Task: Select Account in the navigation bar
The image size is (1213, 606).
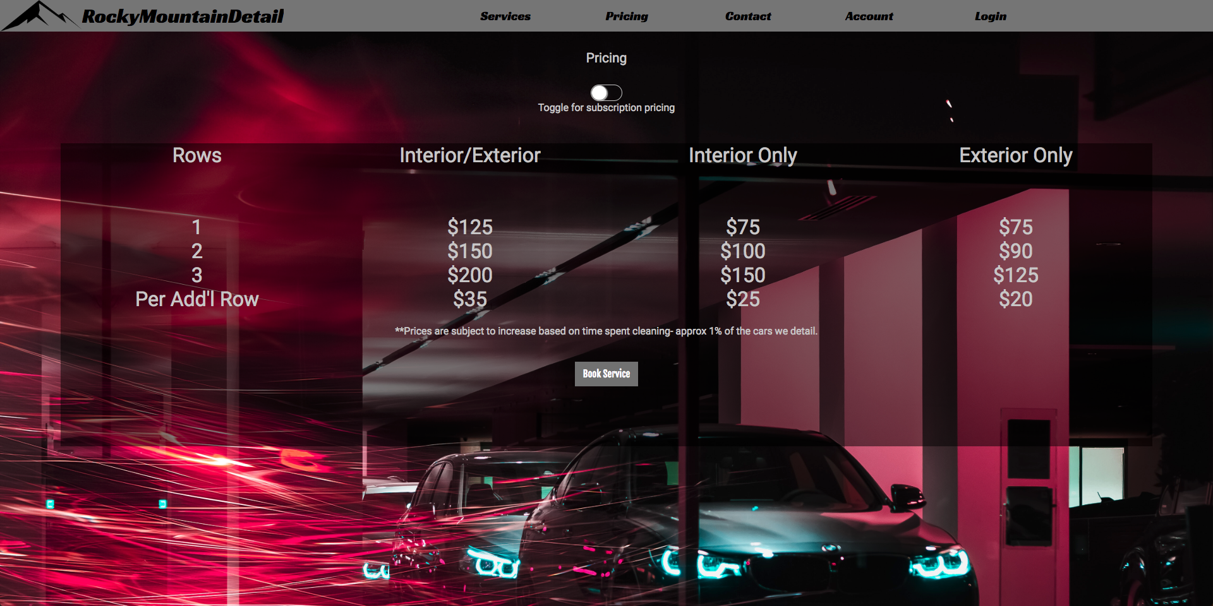Action: [x=869, y=16]
